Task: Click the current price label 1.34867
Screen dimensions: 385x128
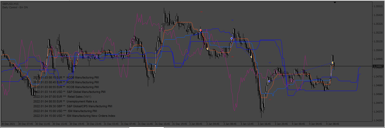Action: [x=378, y=66]
